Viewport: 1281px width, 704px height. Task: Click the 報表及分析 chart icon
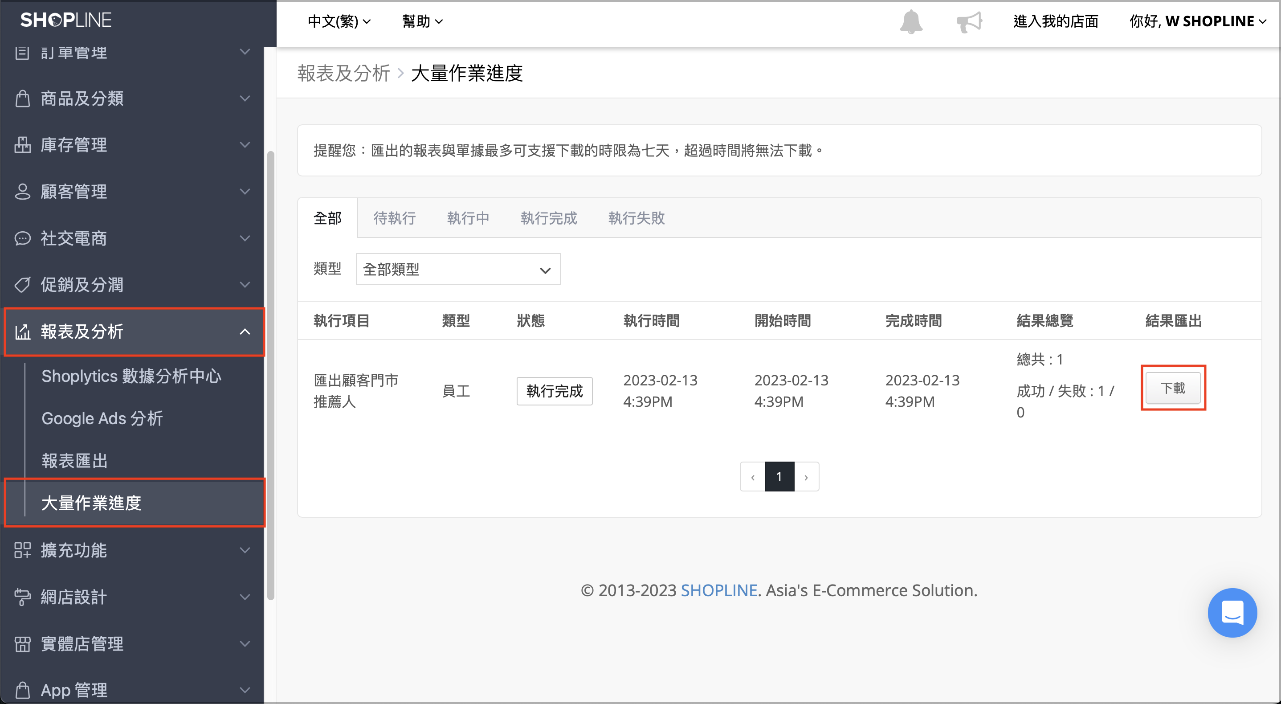point(22,332)
